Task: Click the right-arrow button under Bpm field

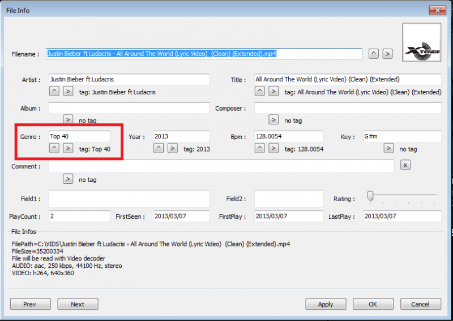Action: (273, 148)
